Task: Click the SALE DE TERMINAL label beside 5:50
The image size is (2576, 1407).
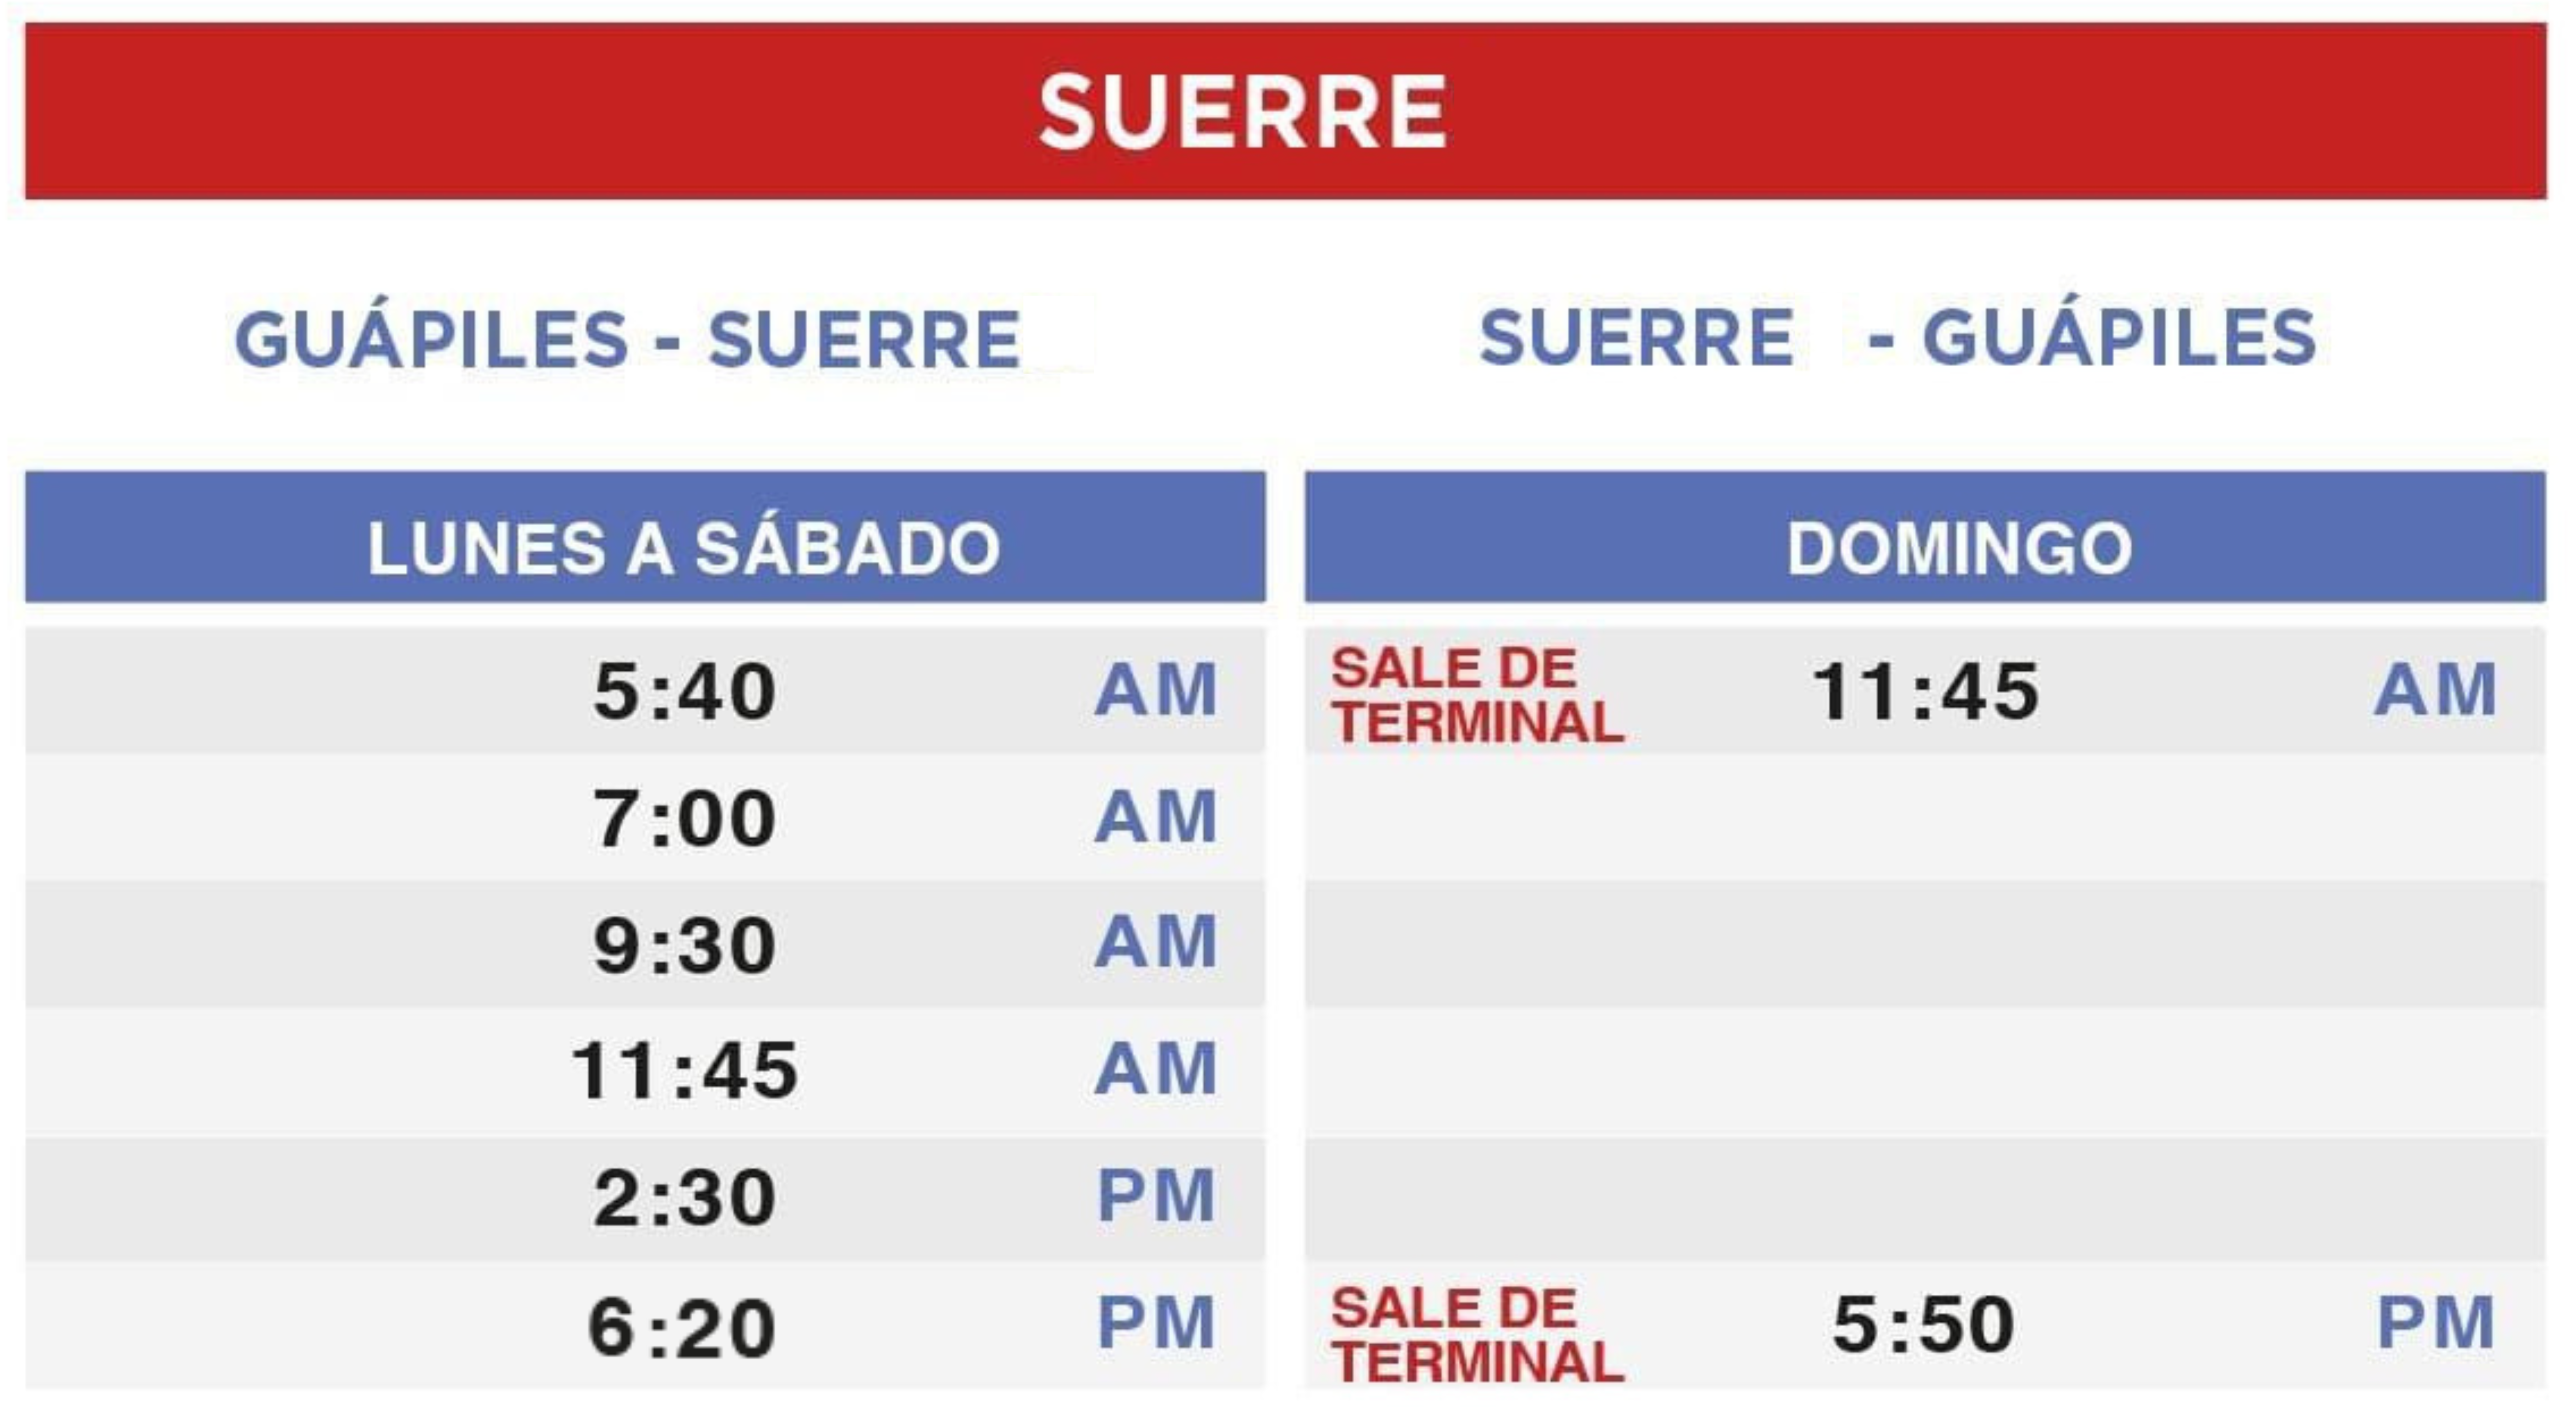Action: [1477, 1335]
